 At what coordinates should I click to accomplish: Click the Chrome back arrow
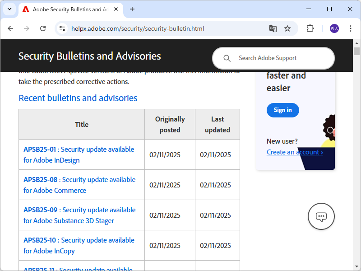pos(10,28)
